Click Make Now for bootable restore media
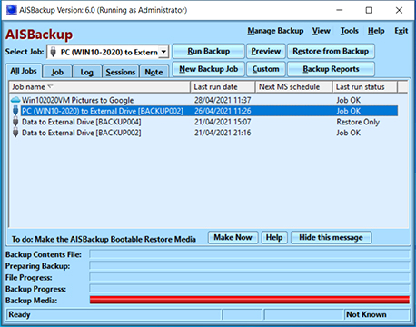 tap(233, 237)
